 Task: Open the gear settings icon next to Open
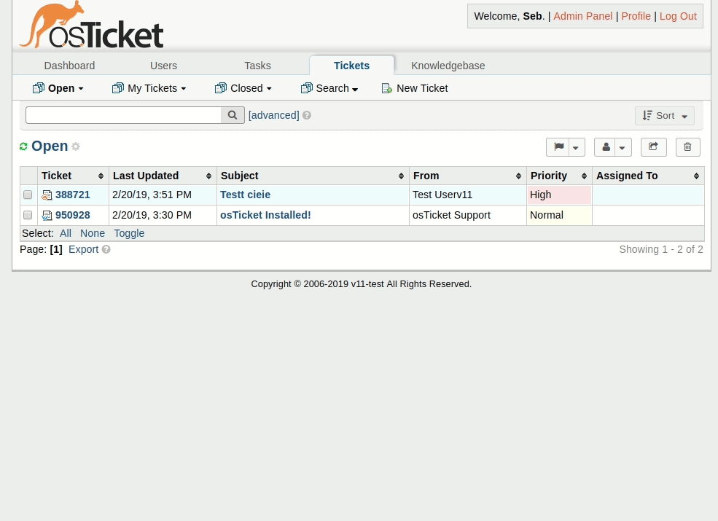pyautogui.click(x=76, y=146)
